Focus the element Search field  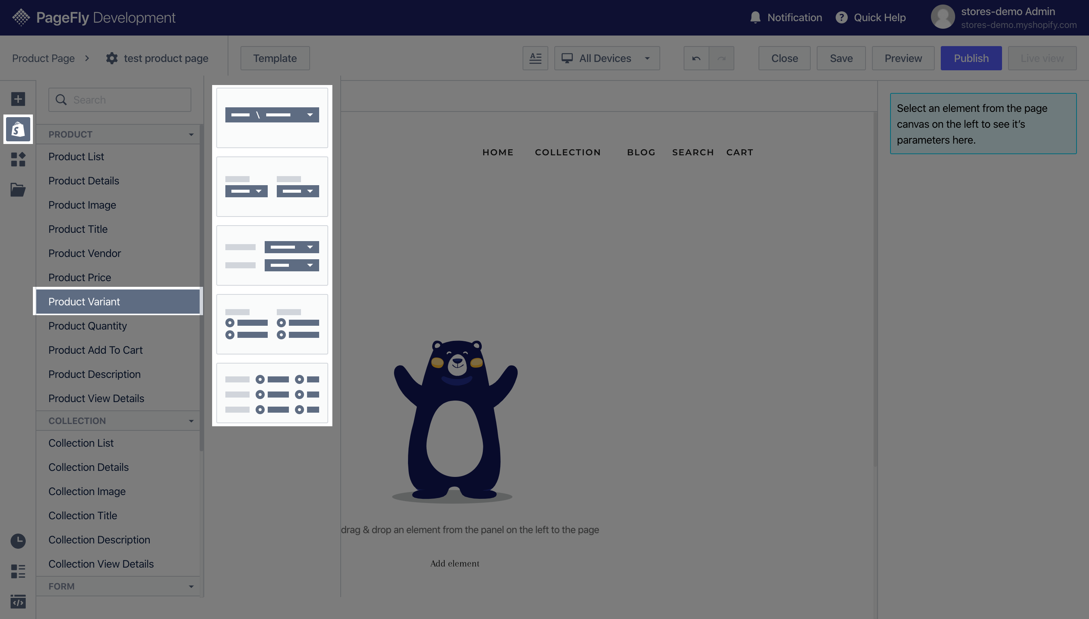click(119, 100)
